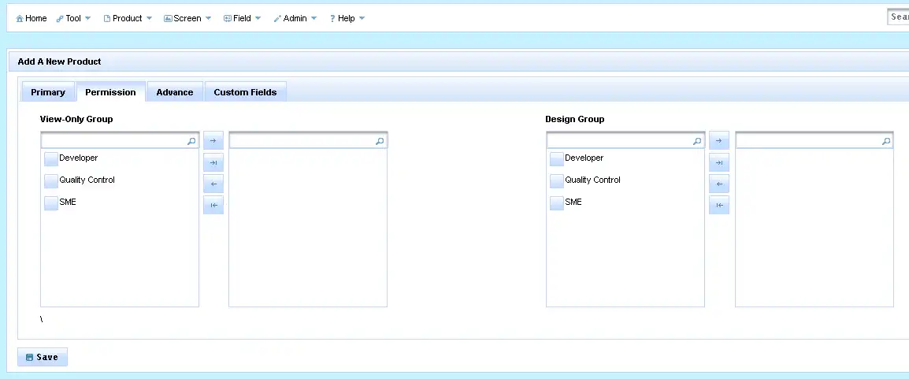Viewport: 909px width, 379px height.
Task: Click the Tool wrench icon
Action: 60,19
